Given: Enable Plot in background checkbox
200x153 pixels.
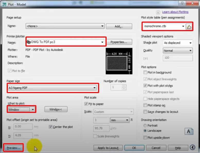Looking at the screenshot, I should pos(145,72).
